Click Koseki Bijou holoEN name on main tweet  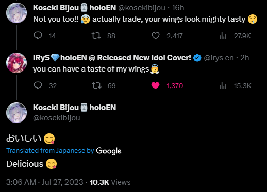(75, 108)
